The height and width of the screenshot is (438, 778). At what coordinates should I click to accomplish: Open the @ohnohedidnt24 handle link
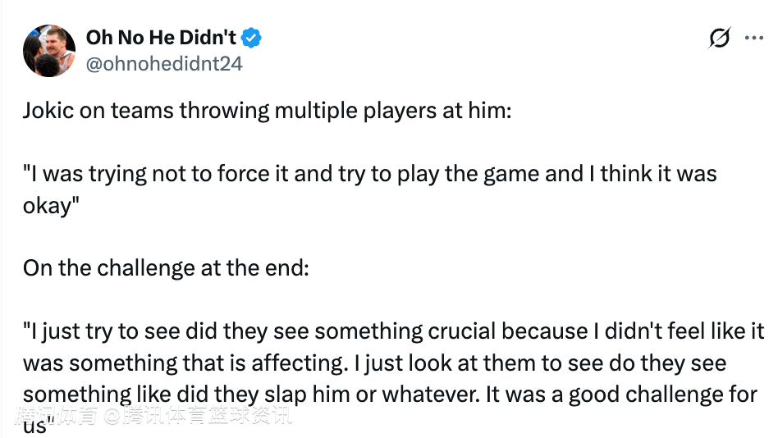[164, 63]
